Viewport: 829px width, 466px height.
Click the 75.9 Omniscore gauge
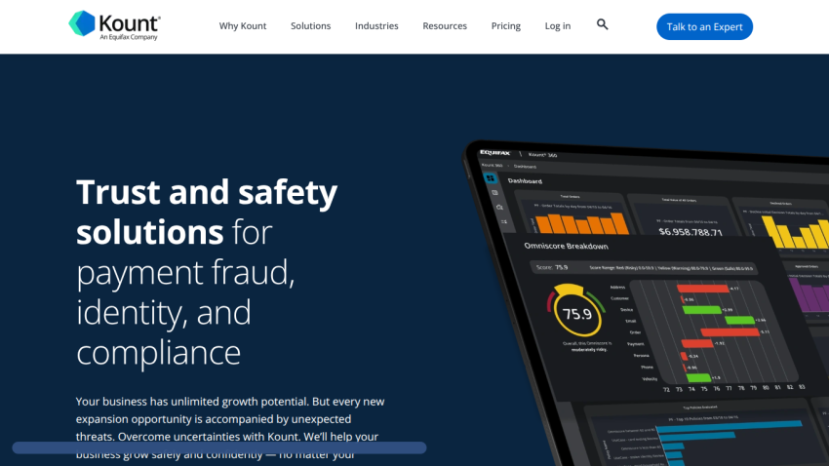click(576, 311)
